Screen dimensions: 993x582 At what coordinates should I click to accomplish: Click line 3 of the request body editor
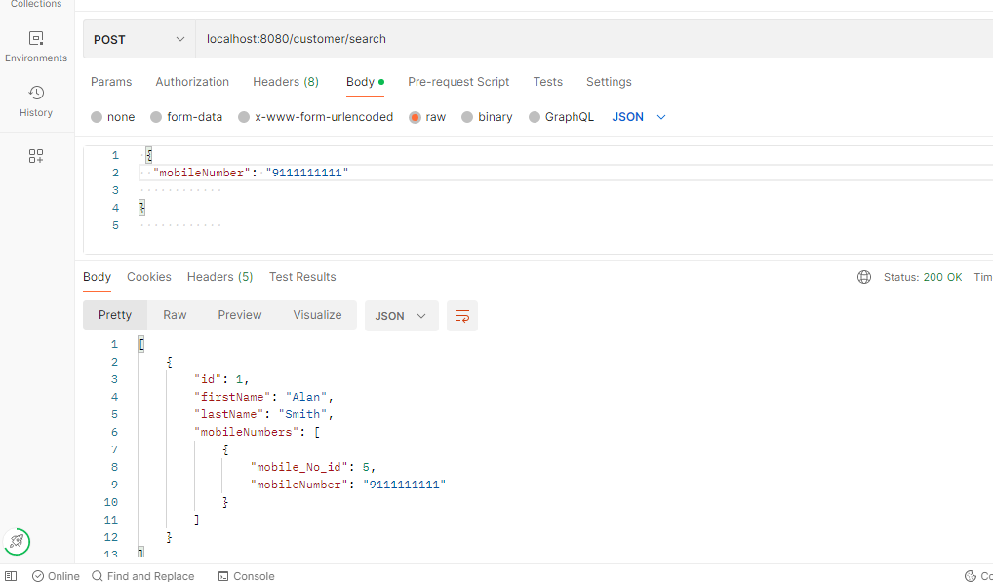[566, 190]
